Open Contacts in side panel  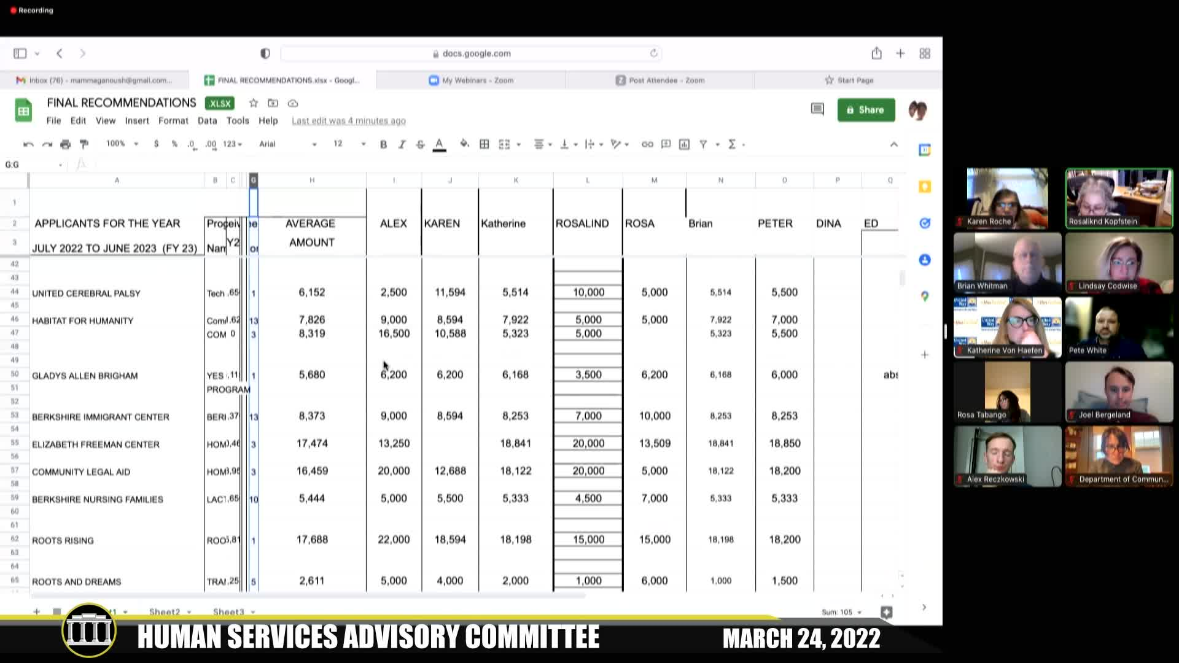[924, 260]
